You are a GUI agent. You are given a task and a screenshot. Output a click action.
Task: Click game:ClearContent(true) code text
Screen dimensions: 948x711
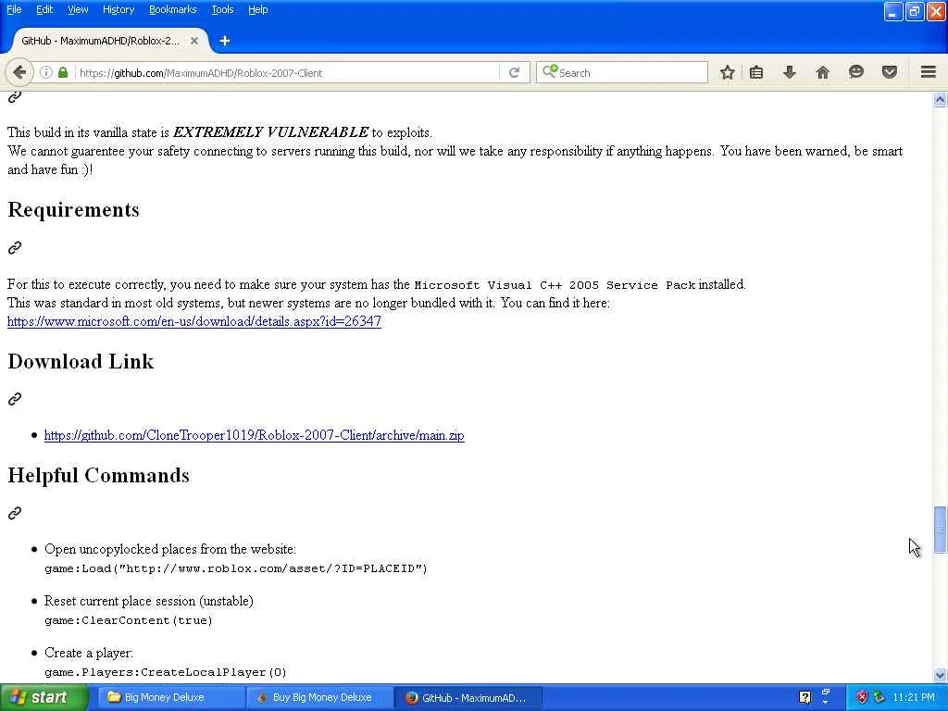coord(129,620)
